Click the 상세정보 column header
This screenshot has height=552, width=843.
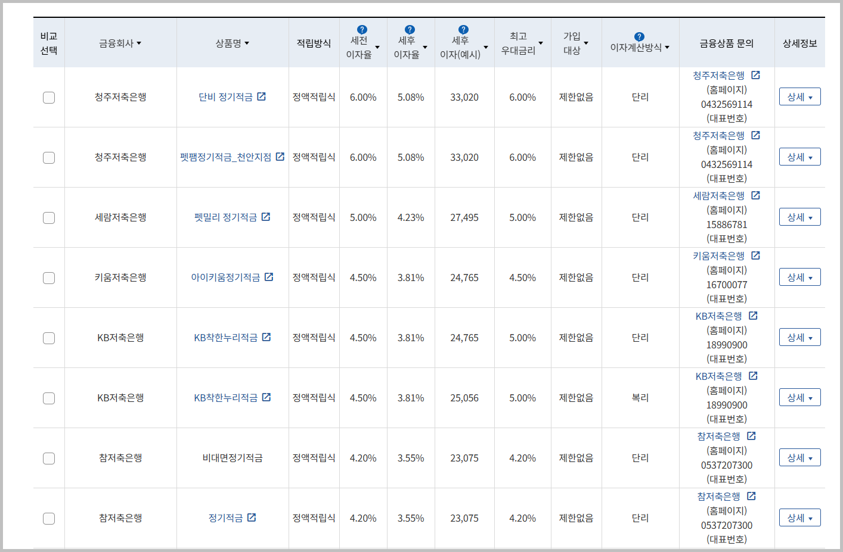click(x=799, y=43)
